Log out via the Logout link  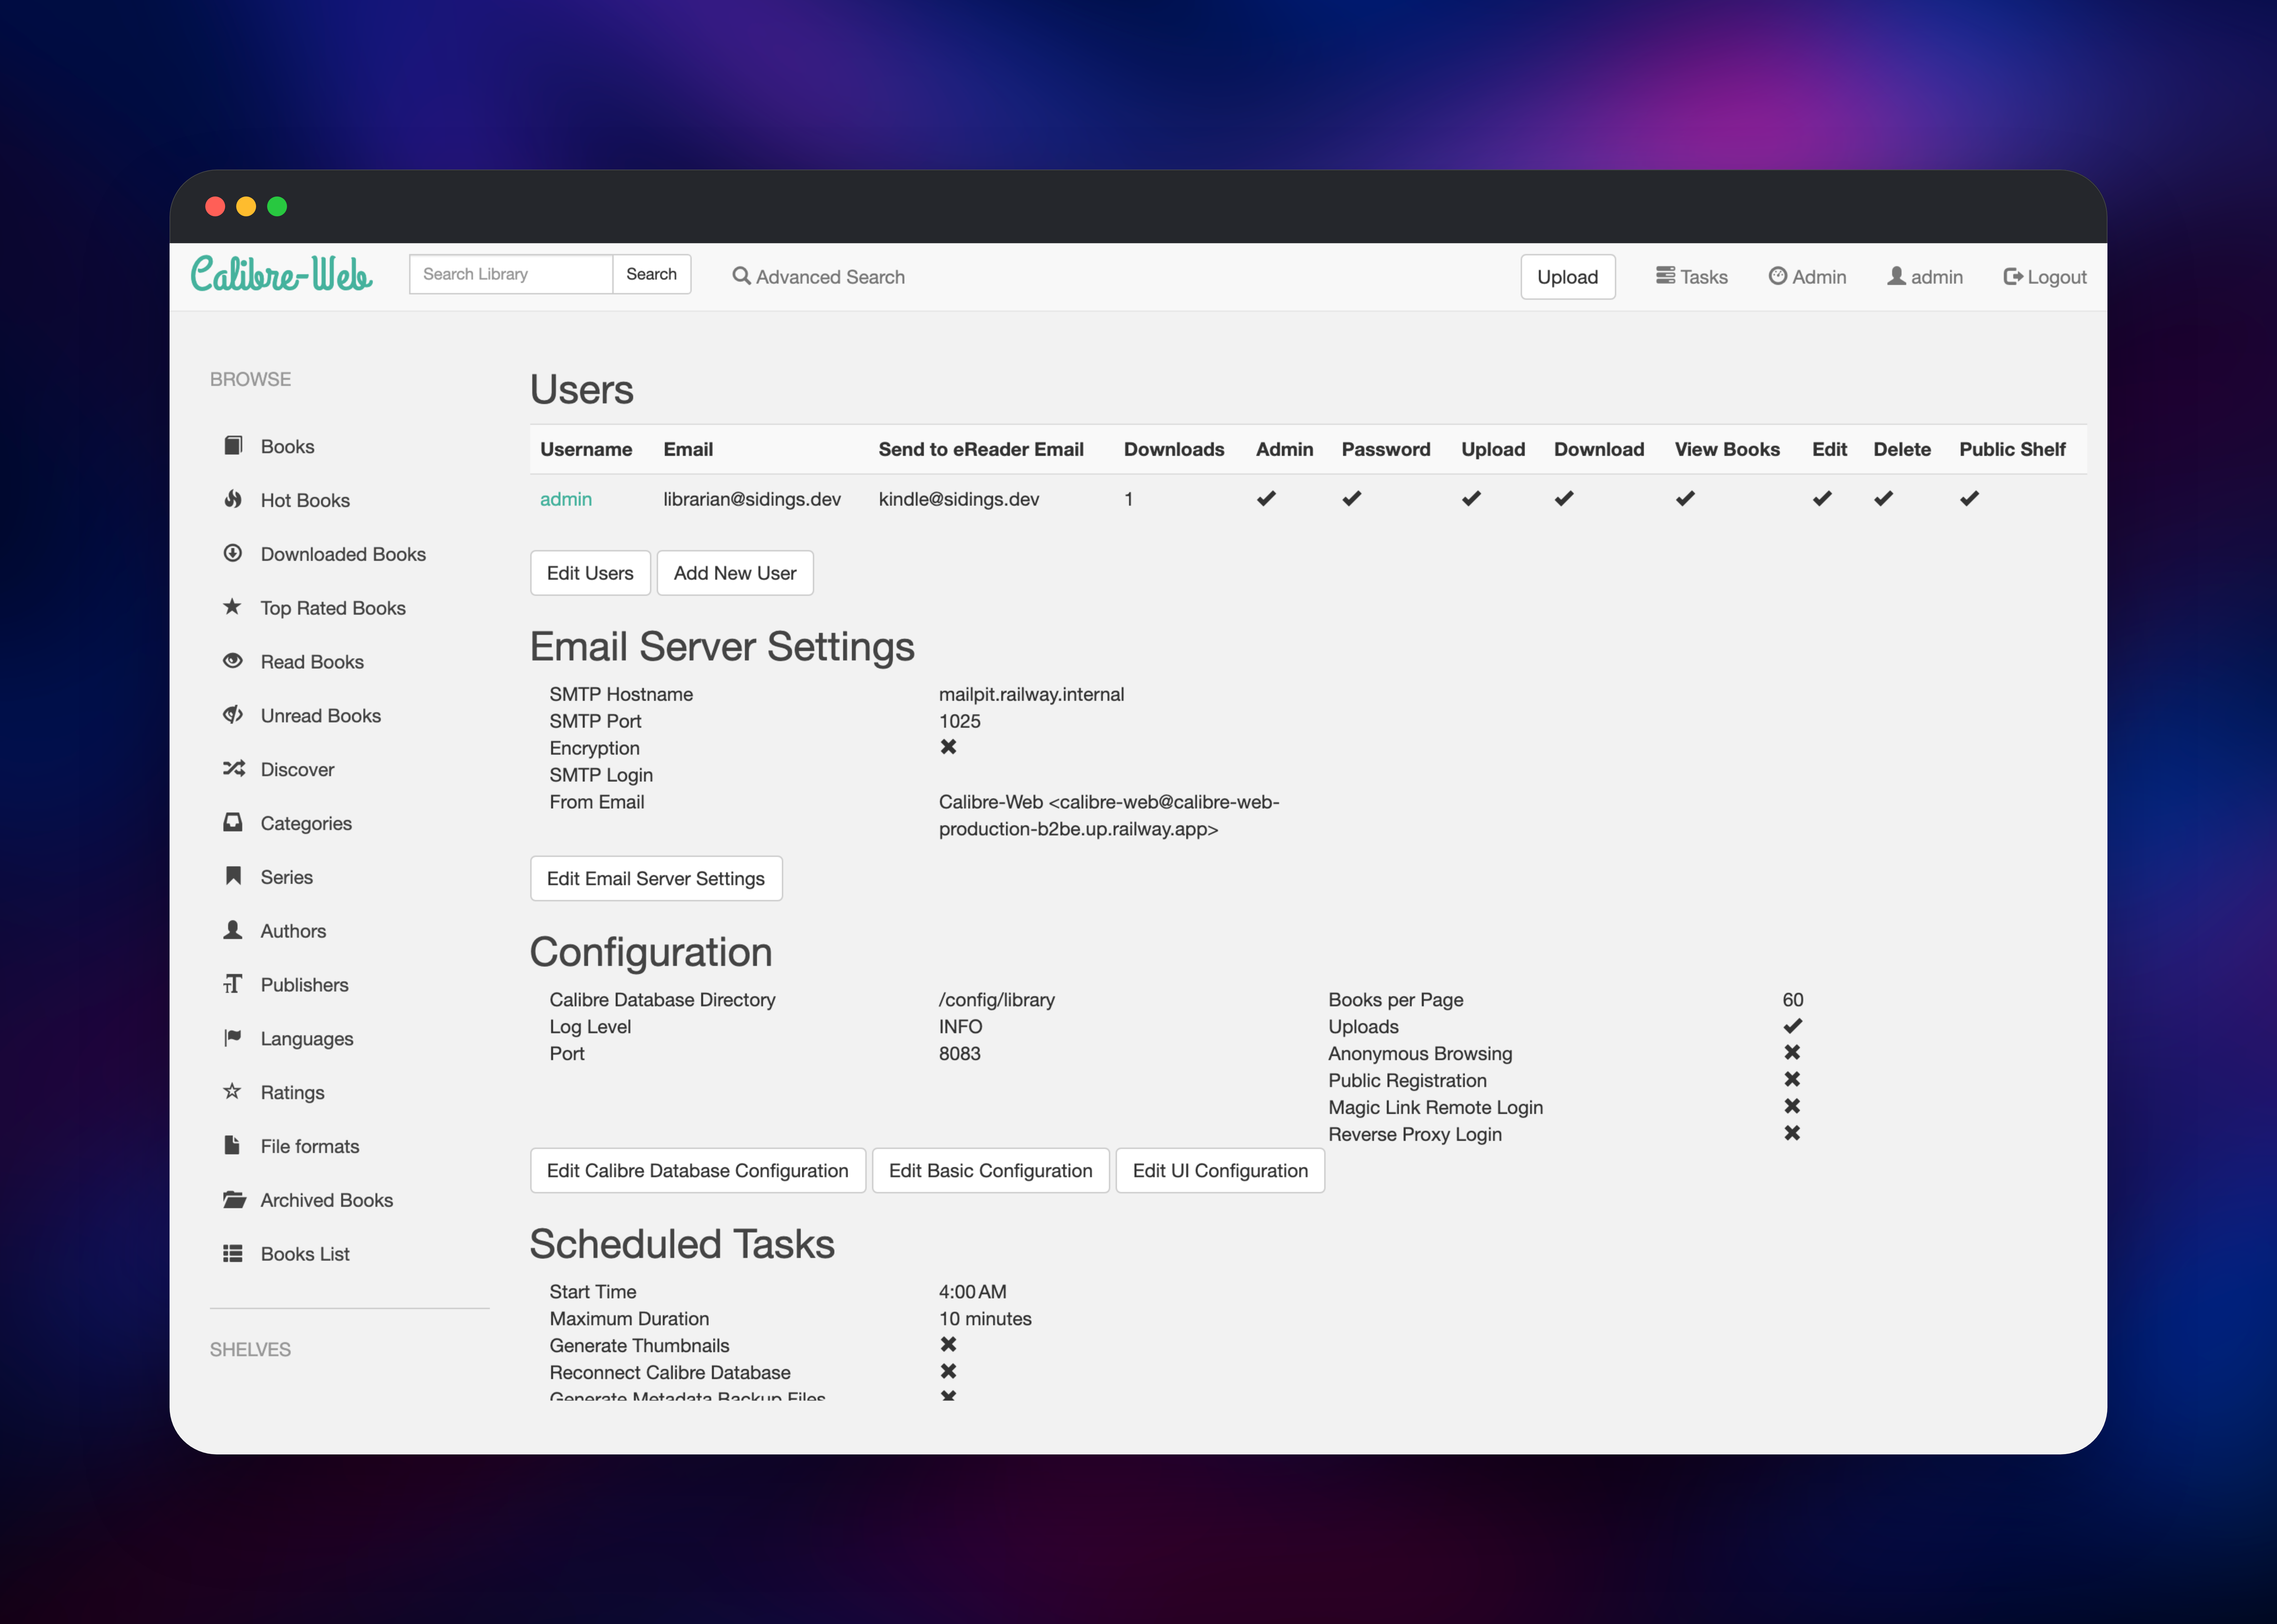(x=2045, y=277)
